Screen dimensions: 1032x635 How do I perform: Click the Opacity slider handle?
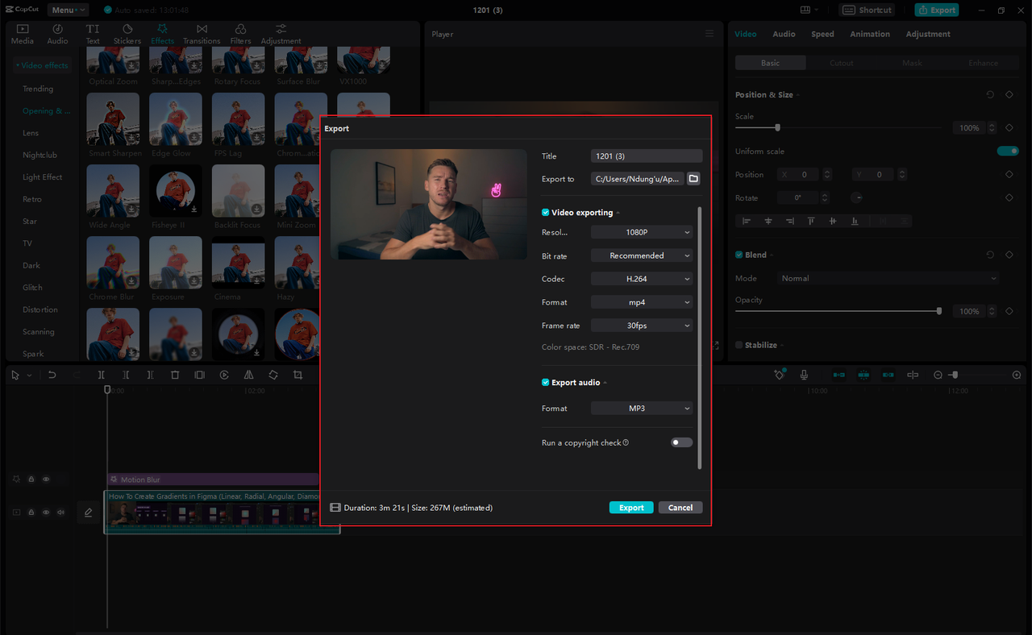(x=939, y=311)
